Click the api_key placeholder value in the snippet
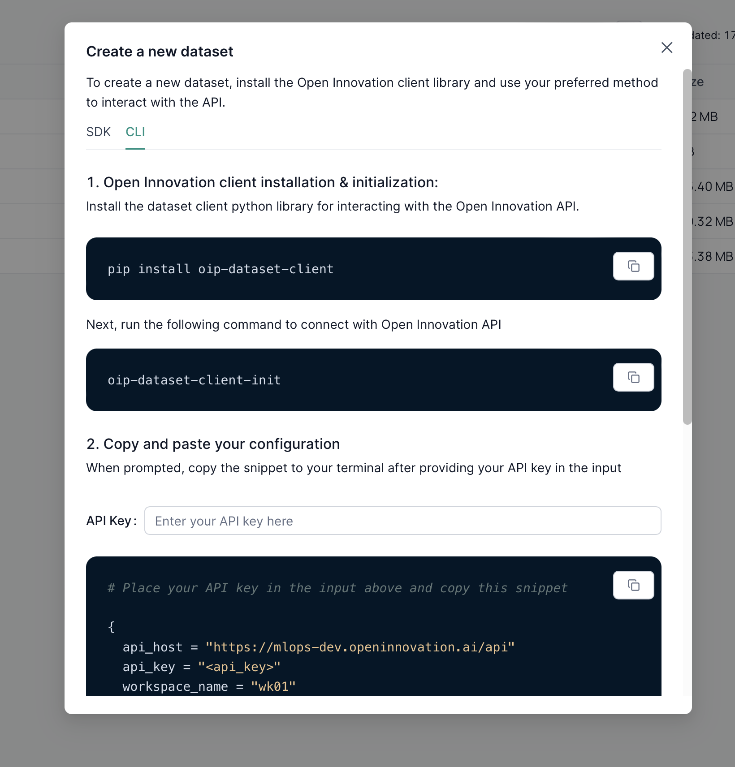The image size is (735, 767). [239, 667]
